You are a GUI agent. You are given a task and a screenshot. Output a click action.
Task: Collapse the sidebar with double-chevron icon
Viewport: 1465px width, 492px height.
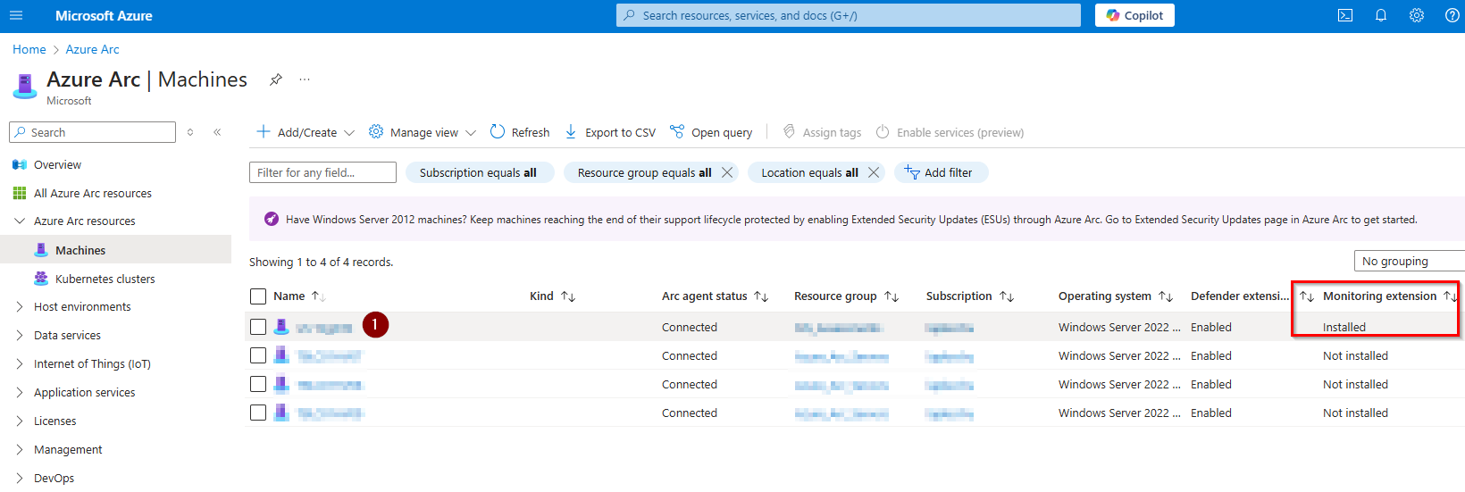coord(217,132)
